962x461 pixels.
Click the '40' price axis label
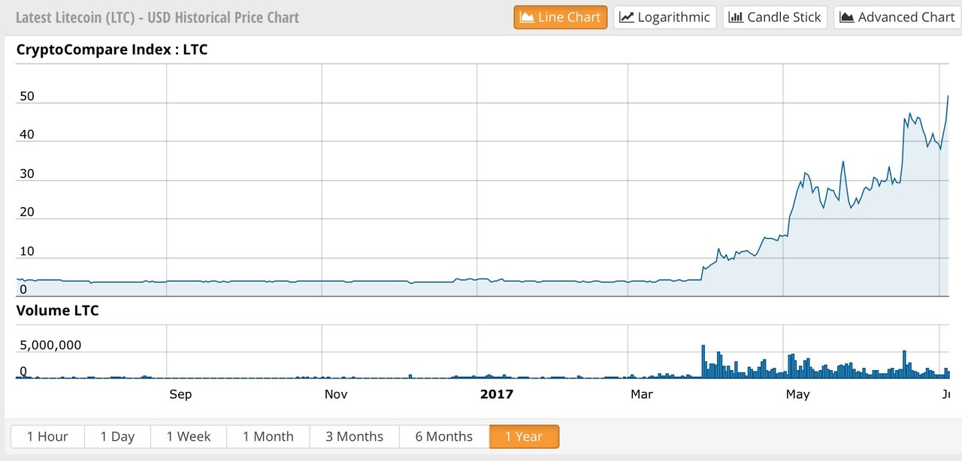(x=27, y=135)
